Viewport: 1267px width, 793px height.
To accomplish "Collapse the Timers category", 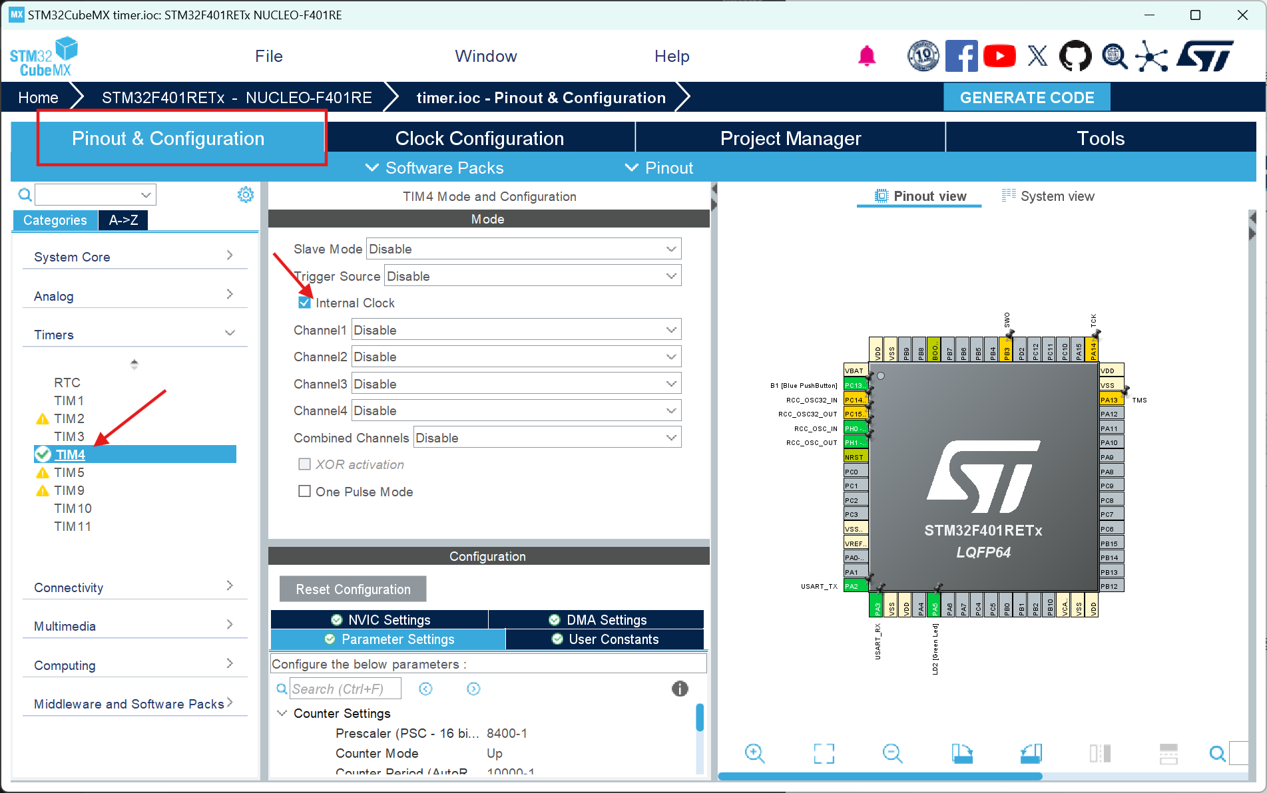I will pyautogui.click(x=134, y=335).
